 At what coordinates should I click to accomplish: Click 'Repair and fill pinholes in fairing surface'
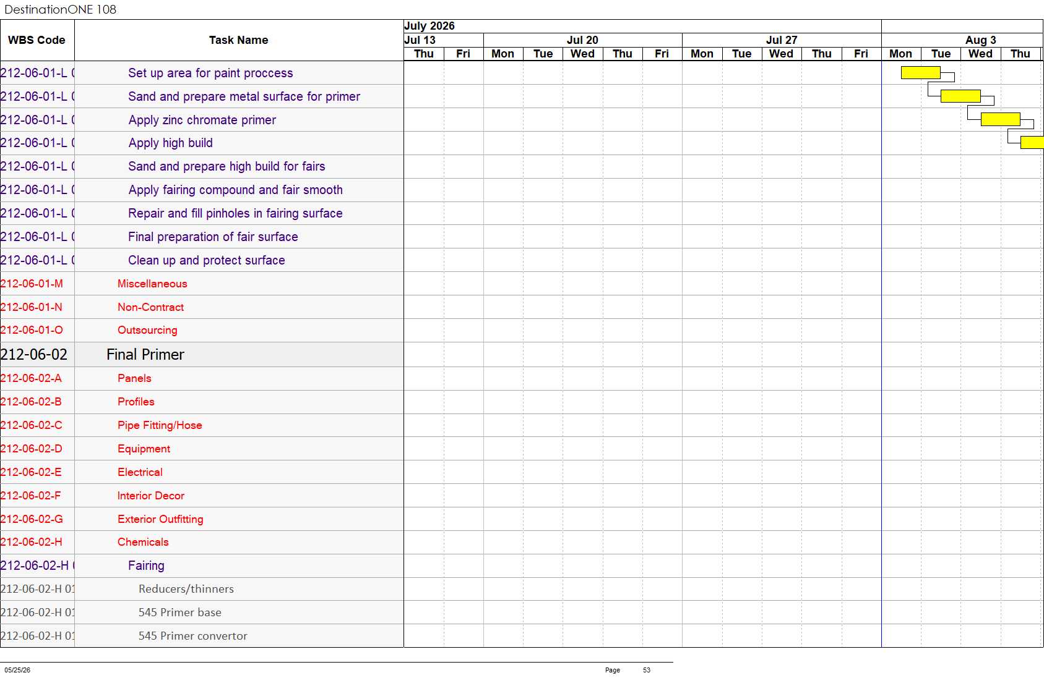tap(235, 213)
